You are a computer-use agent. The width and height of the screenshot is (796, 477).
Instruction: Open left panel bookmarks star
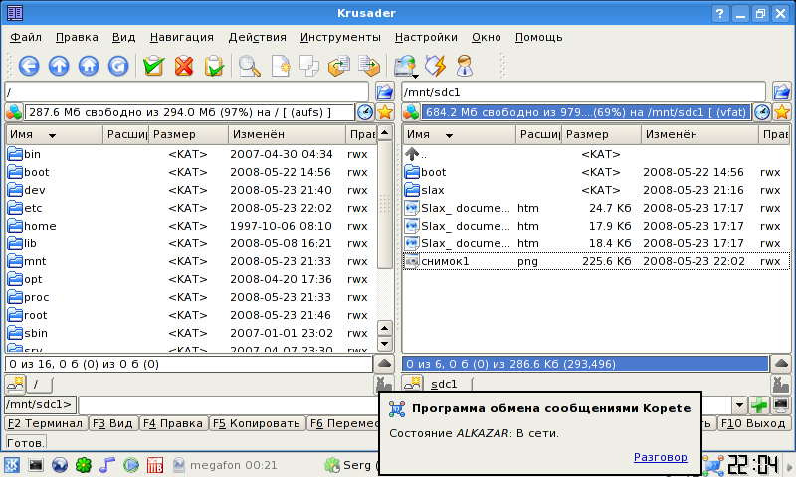385,112
